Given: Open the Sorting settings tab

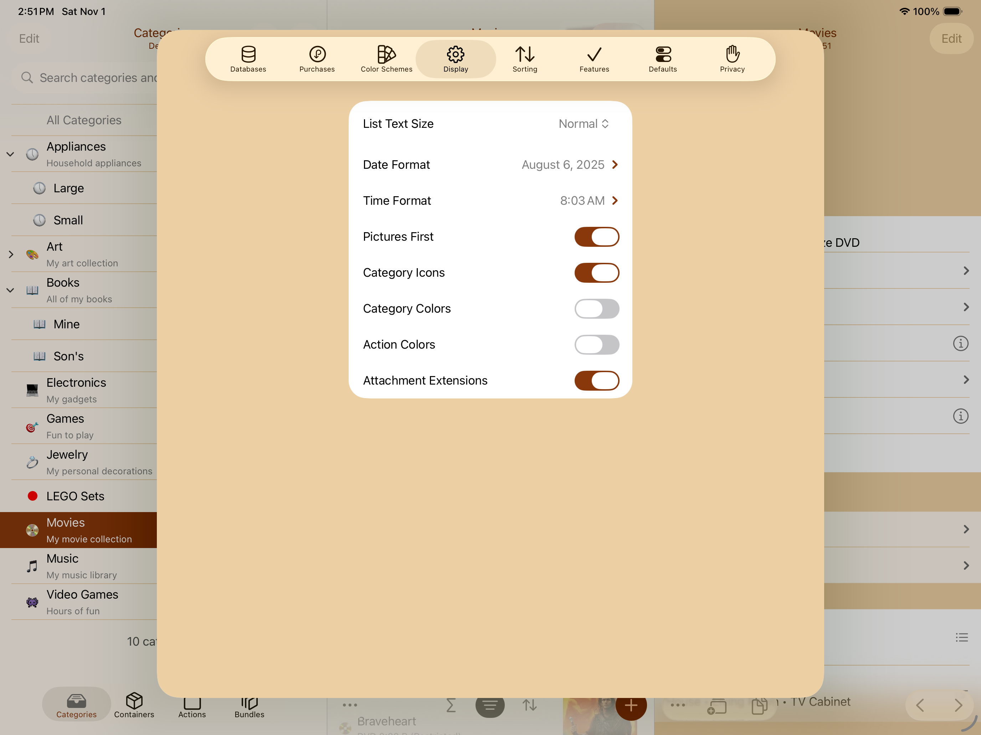Looking at the screenshot, I should [525, 59].
